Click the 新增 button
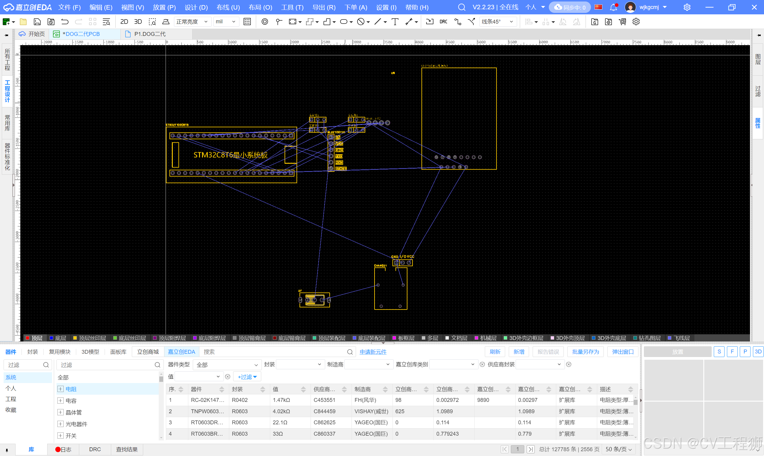Viewport: 764px width, 456px height. pos(519,352)
